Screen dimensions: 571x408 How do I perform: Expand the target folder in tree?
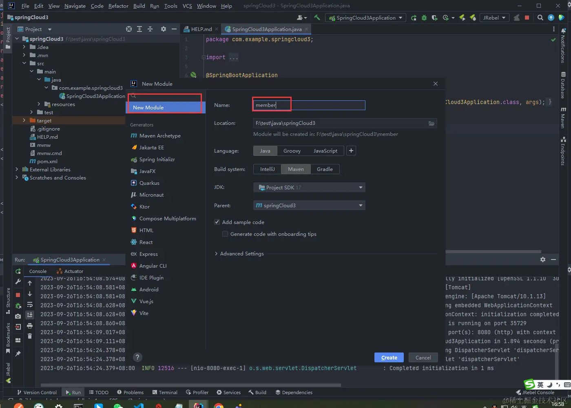coord(24,120)
